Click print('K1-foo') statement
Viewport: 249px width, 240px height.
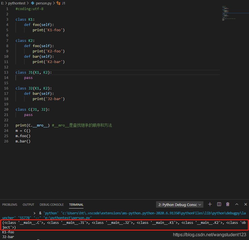[x=49, y=30]
